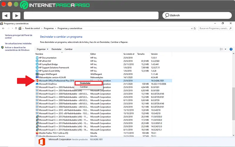The width and height of the screenshot is (235, 147).
Task: Open Activar o desactivar características de Windows
Action: click(x=17, y=49)
